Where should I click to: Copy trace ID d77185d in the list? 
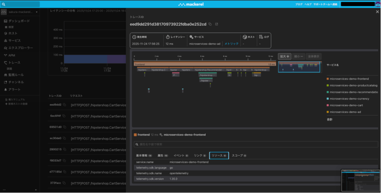65,172
